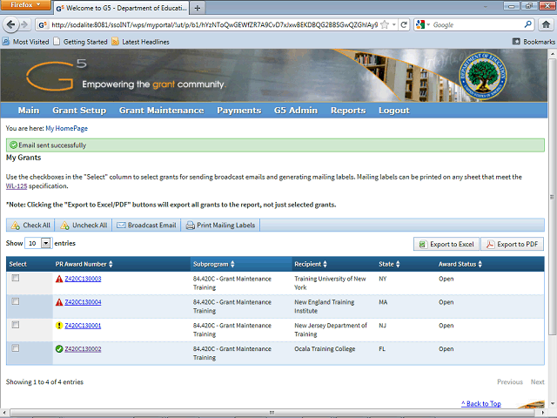Click the Department of Education seal
The width and height of the screenshot is (557, 418).
tap(482, 76)
